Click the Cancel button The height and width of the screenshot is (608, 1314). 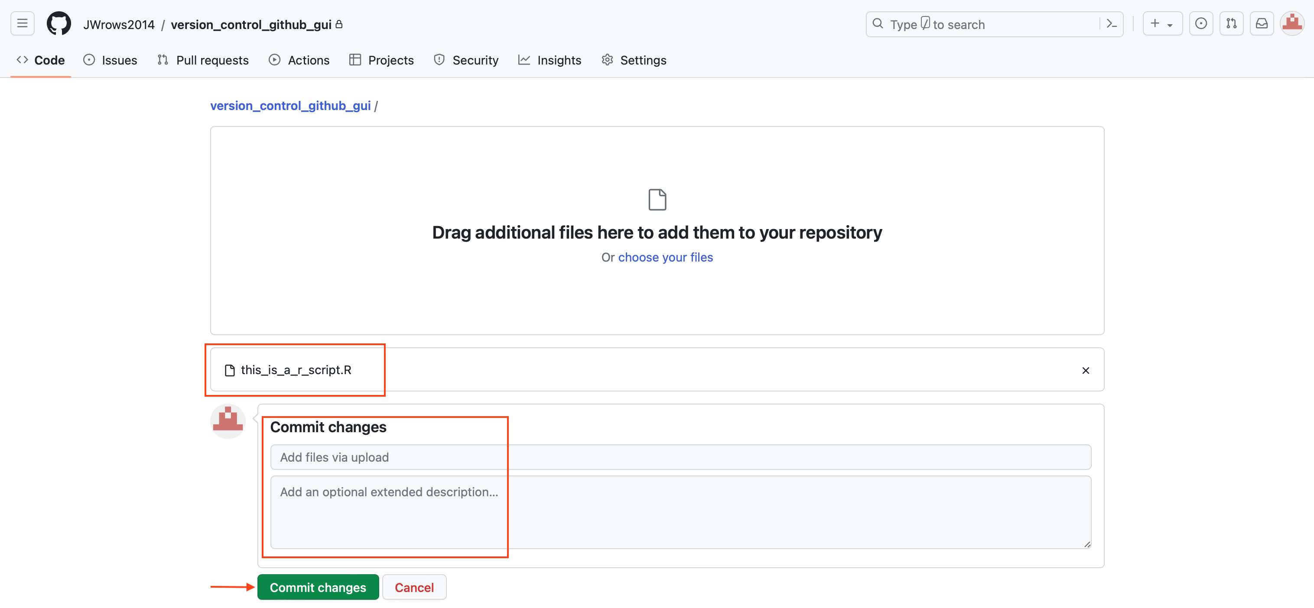414,587
